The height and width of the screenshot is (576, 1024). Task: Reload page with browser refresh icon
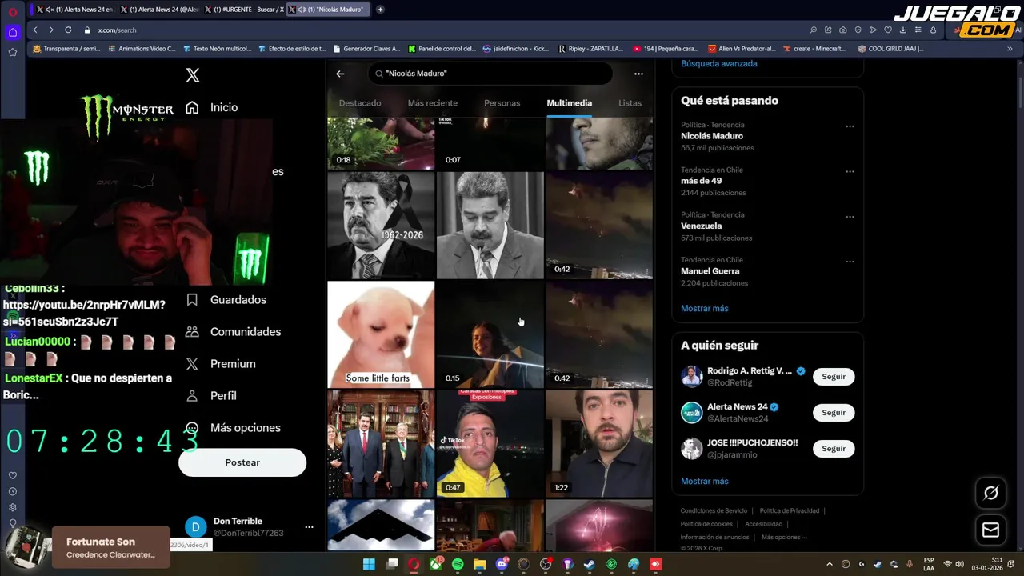[x=68, y=30]
